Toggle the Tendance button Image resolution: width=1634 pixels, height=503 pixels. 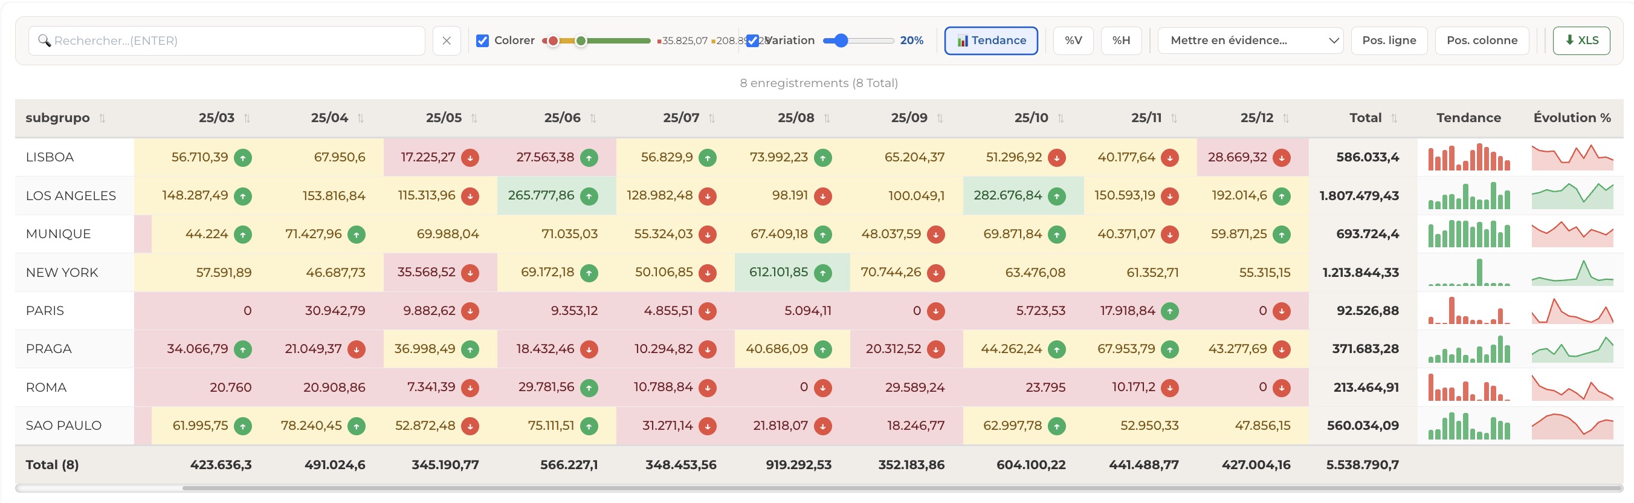coord(991,41)
